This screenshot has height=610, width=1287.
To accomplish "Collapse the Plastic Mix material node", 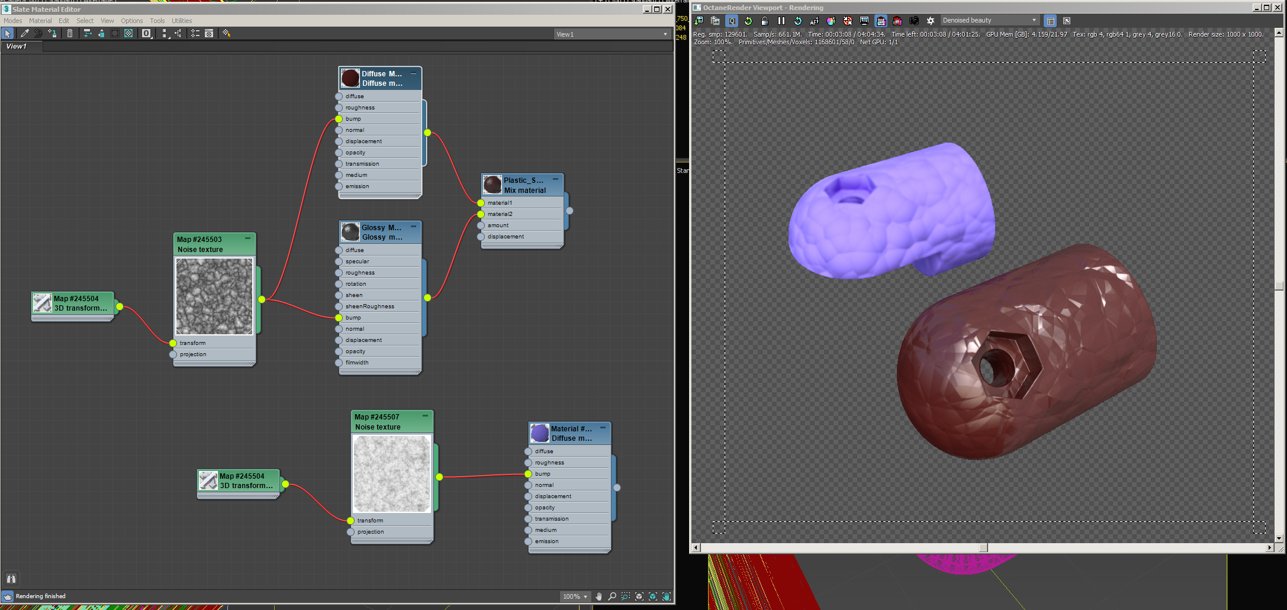I will coord(555,179).
